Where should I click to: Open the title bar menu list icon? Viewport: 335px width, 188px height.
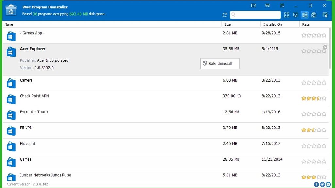282,6
